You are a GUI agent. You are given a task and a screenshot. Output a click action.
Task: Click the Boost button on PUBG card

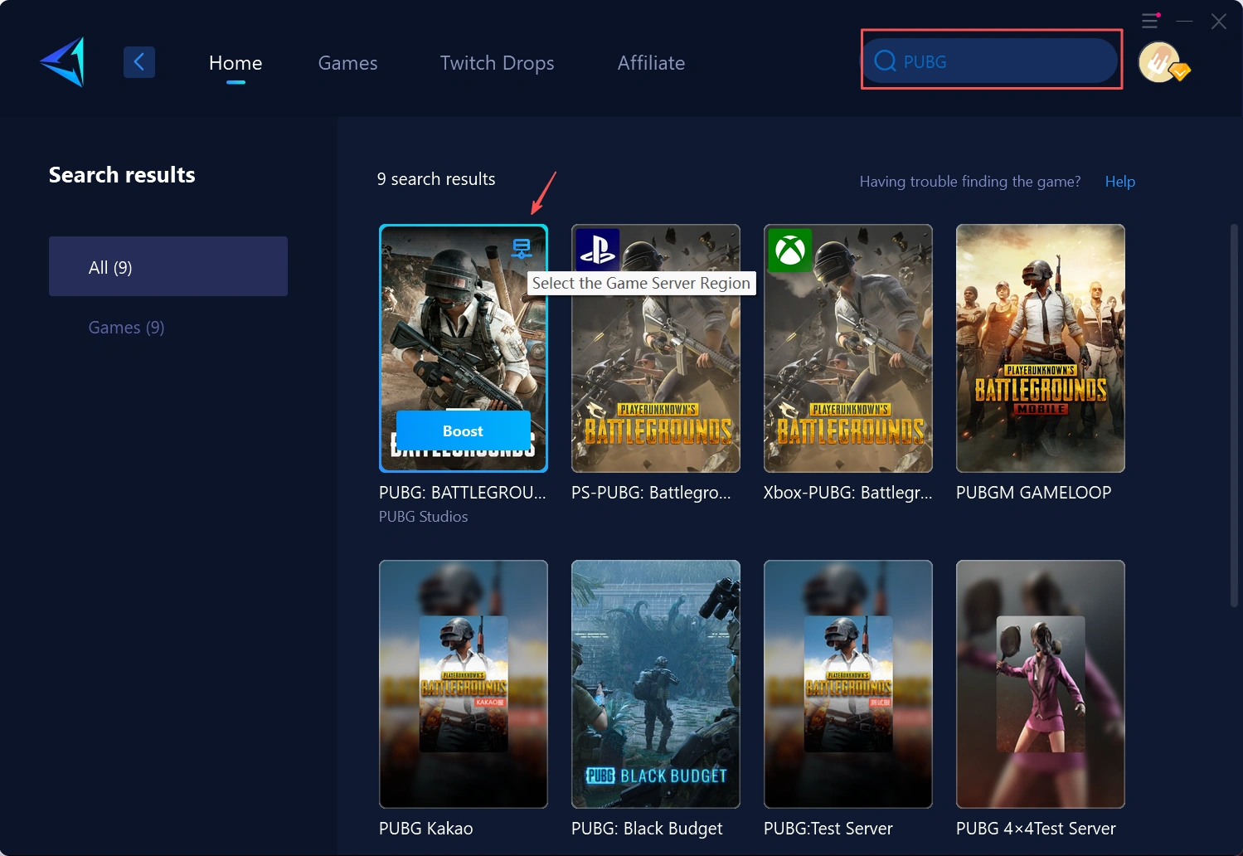pos(463,430)
